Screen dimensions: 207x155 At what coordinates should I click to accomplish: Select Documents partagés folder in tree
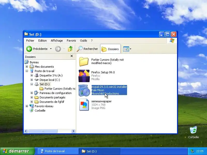[53, 97]
